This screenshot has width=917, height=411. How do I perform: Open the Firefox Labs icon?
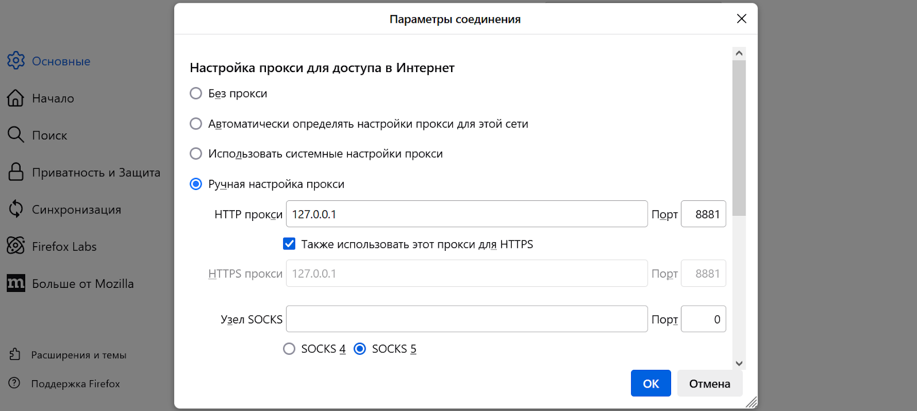pos(16,246)
